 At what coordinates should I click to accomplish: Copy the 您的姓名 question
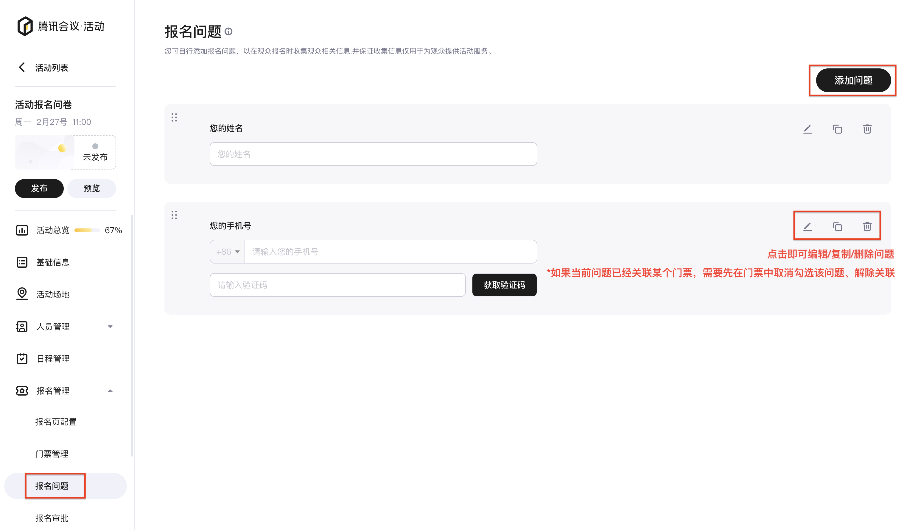click(837, 129)
